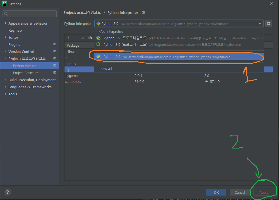Select the pygame package row
279x200 pixels.
168,76
